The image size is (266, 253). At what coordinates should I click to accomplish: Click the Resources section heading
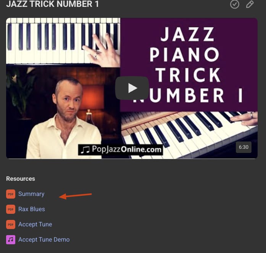pyautogui.click(x=21, y=179)
